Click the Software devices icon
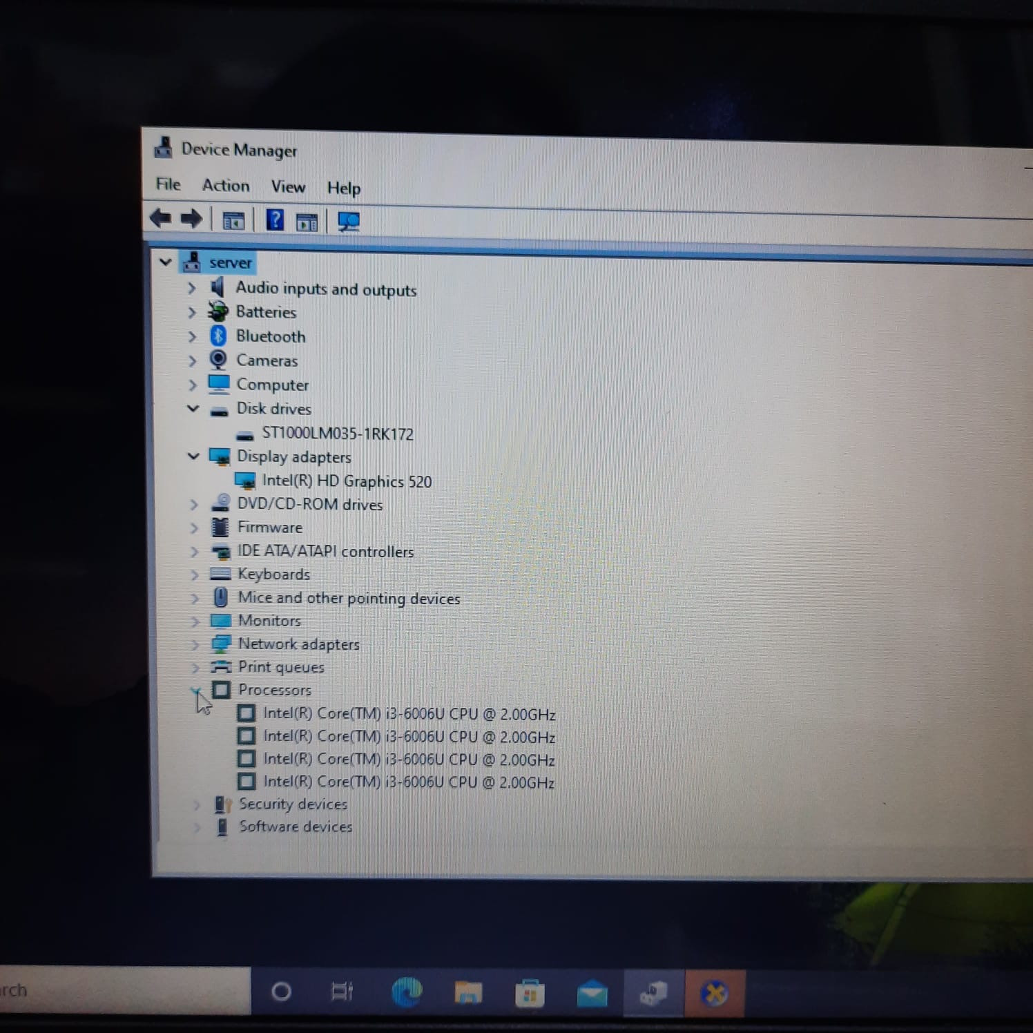 [x=222, y=827]
